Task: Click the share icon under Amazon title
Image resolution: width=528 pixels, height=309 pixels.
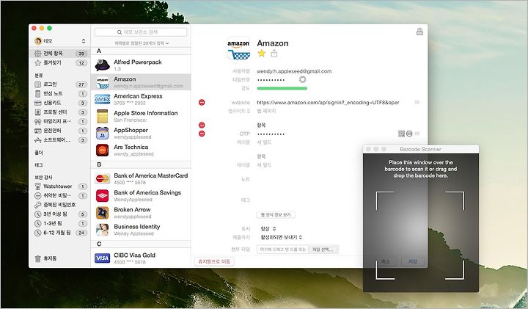Action: [x=274, y=54]
